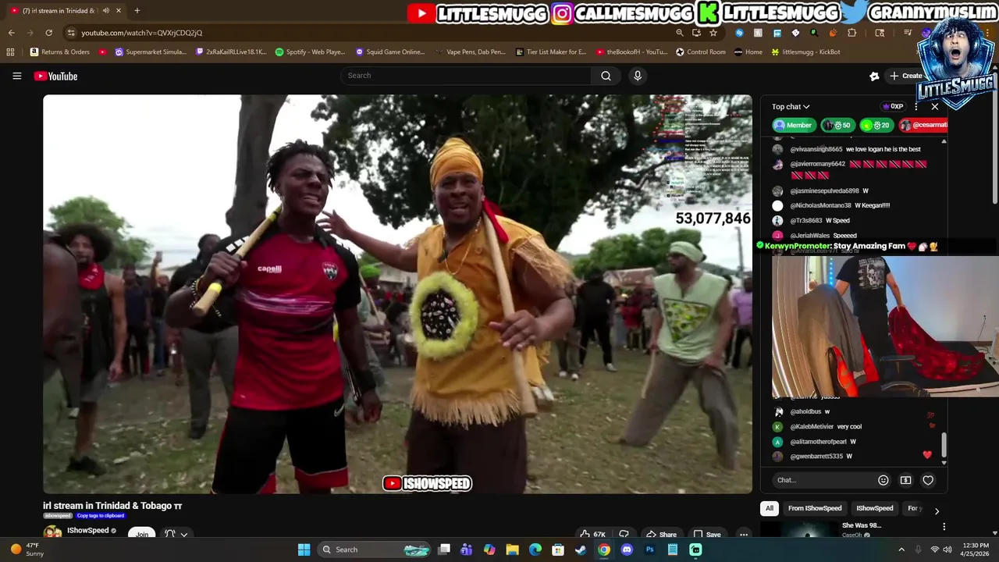Click the Join membership button
This screenshot has height=562, width=999.
tap(142, 535)
